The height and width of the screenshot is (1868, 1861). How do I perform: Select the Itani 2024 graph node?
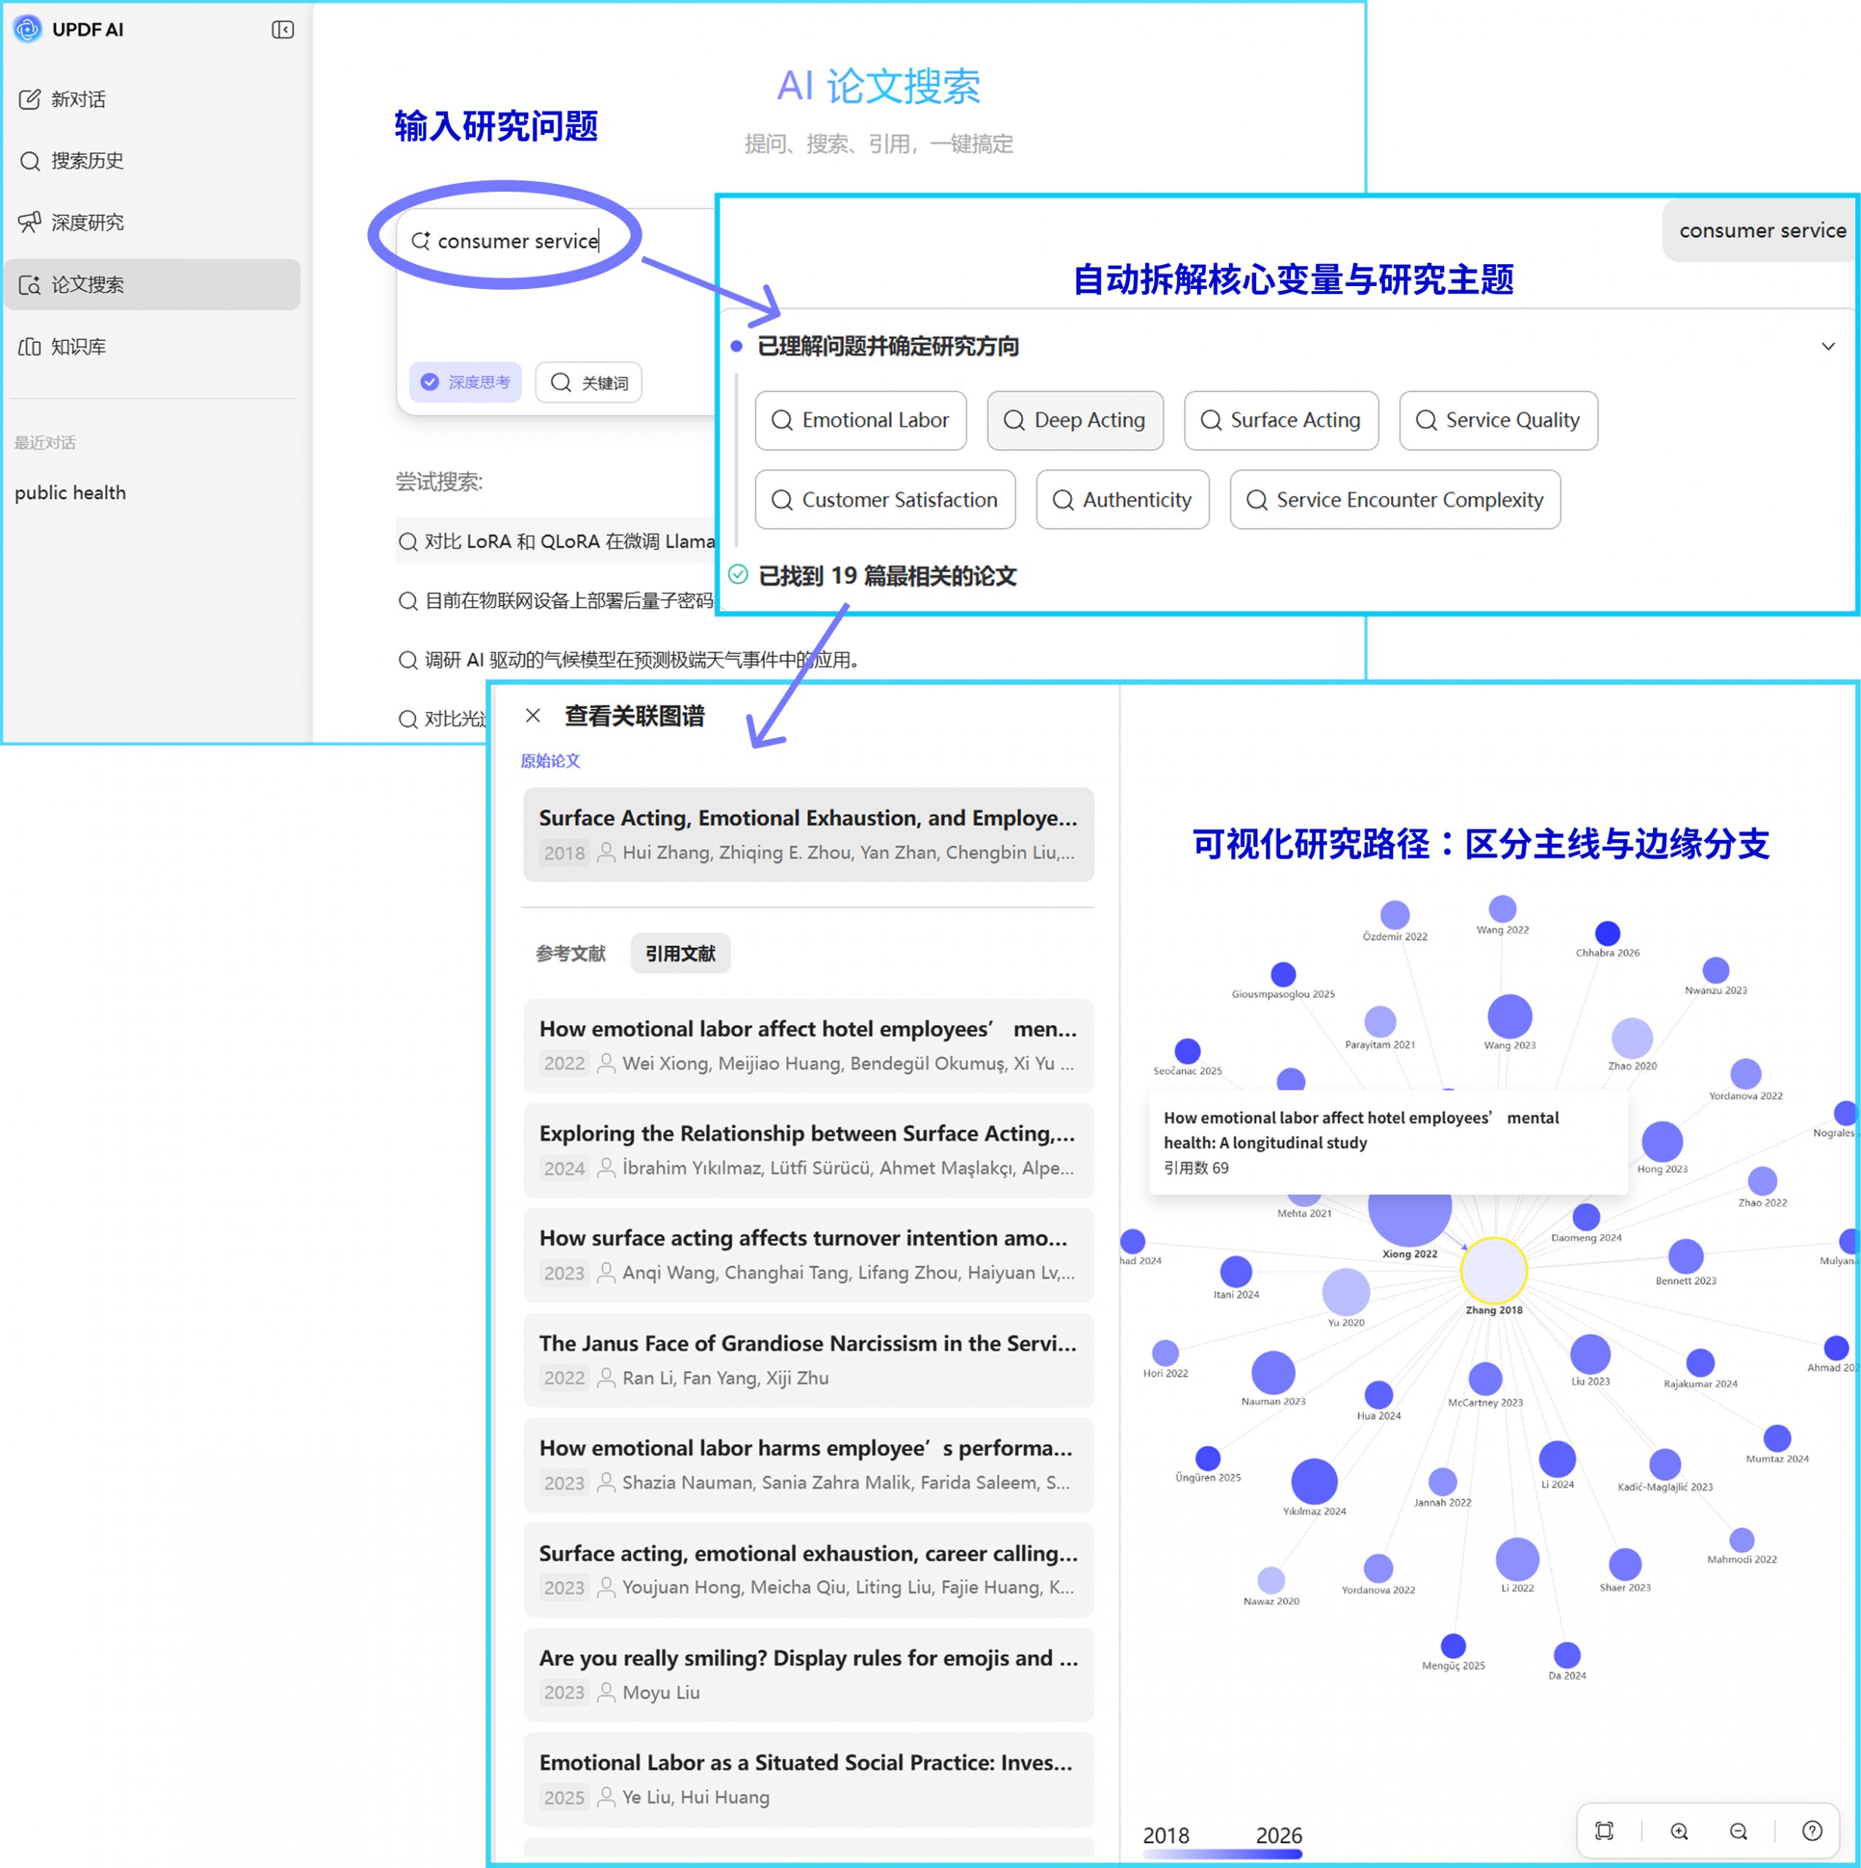pos(1235,1271)
